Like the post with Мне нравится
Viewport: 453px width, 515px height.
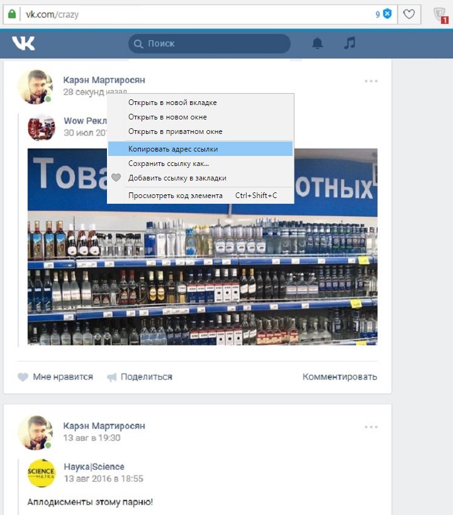coord(55,377)
